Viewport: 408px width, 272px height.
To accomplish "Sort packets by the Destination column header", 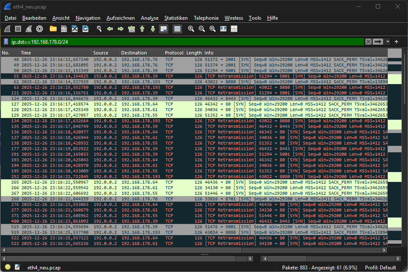I will (141, 53).
